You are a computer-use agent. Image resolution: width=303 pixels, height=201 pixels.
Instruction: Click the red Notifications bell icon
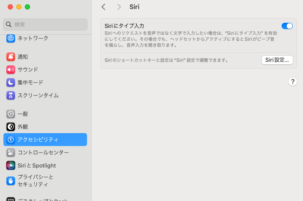(x=11, y=57)
